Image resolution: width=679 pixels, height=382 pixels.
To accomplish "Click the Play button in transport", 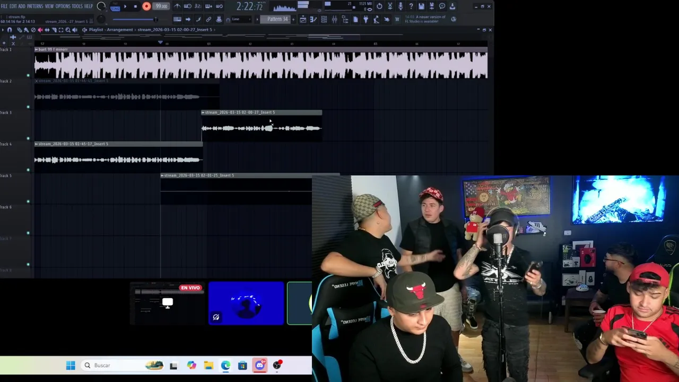I will 125,6.
